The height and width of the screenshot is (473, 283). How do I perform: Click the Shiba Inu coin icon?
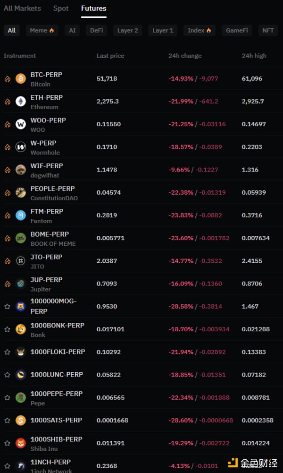point(21,443)
